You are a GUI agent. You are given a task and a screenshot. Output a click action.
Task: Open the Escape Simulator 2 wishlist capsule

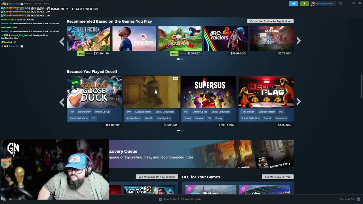pyautogui.click(x=149, y=190)
